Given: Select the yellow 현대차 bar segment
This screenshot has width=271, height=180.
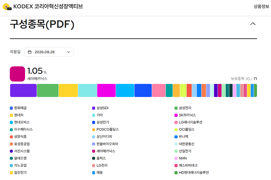Looking at the screenshot, I should 68,90.
